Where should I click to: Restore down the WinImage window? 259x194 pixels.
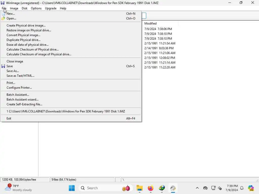[241, 3]
